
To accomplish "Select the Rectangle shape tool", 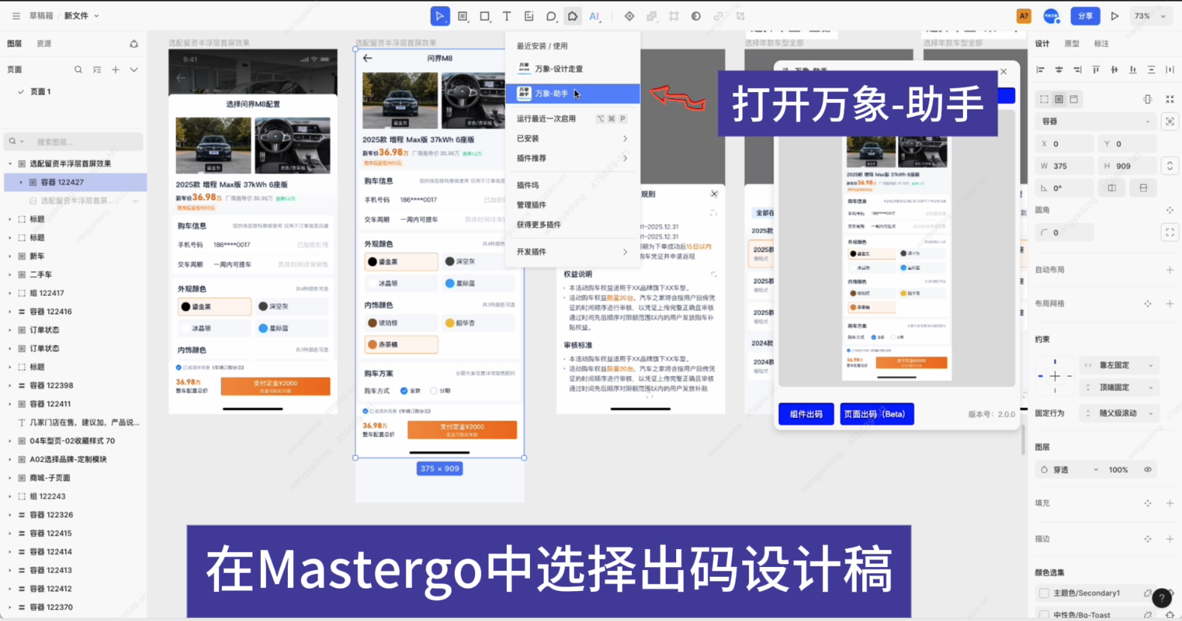I will (x=485, y=16).
